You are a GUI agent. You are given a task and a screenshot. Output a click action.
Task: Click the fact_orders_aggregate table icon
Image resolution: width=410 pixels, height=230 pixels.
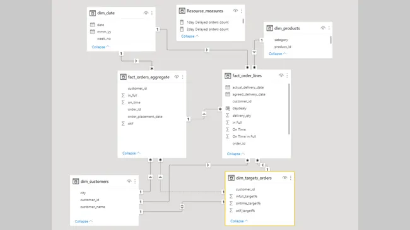[123, 77]
